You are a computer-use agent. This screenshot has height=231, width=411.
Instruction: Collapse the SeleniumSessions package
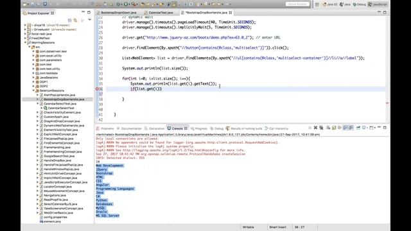[x=33, y=90]
